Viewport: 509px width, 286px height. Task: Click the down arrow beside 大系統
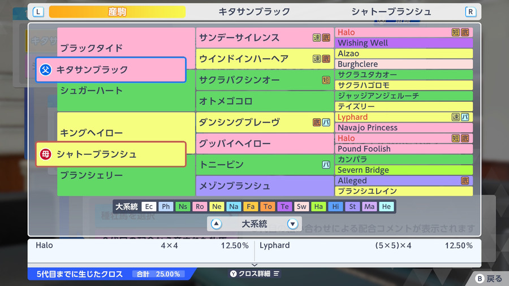coord(292,224)
